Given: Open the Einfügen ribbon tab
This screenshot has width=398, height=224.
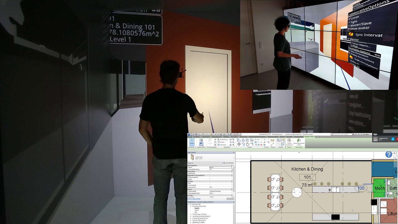Looking at the screenshot, I should click(x=226, y=137).
